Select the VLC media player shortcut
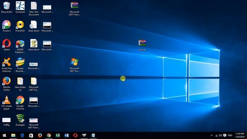The width and height of the screenshot is (247, 139). coord(7,103)
